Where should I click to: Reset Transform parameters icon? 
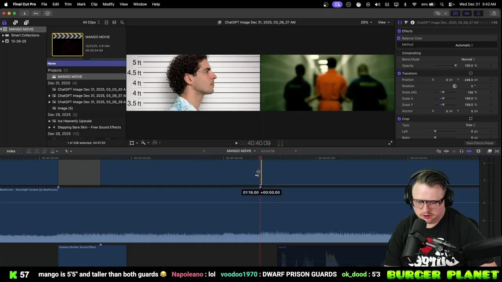tap(471, 73)
